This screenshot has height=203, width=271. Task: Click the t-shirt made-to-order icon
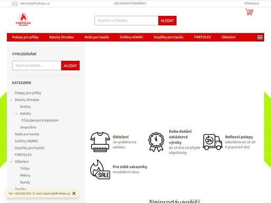tap(100, 142)
